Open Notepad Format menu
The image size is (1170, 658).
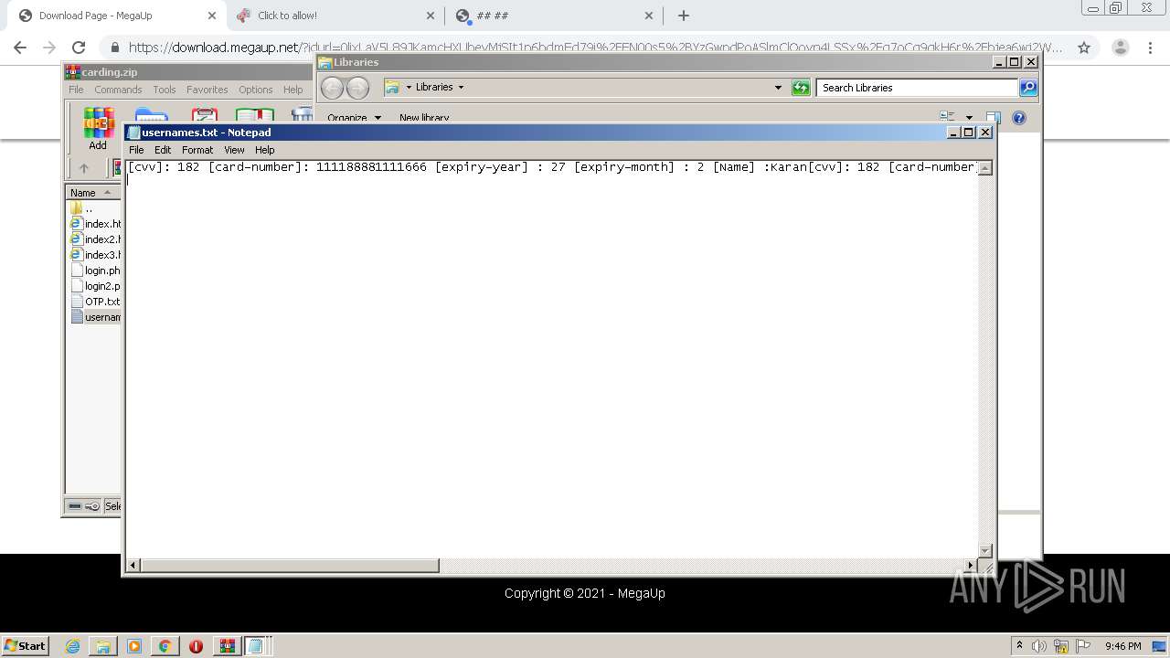point(197,150)
